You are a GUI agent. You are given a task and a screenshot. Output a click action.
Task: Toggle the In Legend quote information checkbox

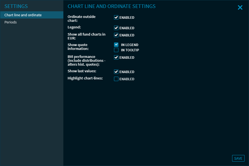point(116,45)
